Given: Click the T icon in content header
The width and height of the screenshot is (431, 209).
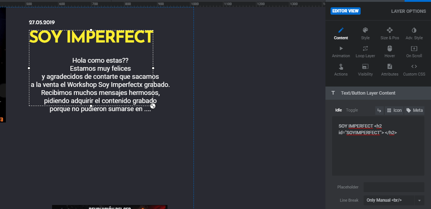Looking at the screenshot, I should tap(333, 93).
